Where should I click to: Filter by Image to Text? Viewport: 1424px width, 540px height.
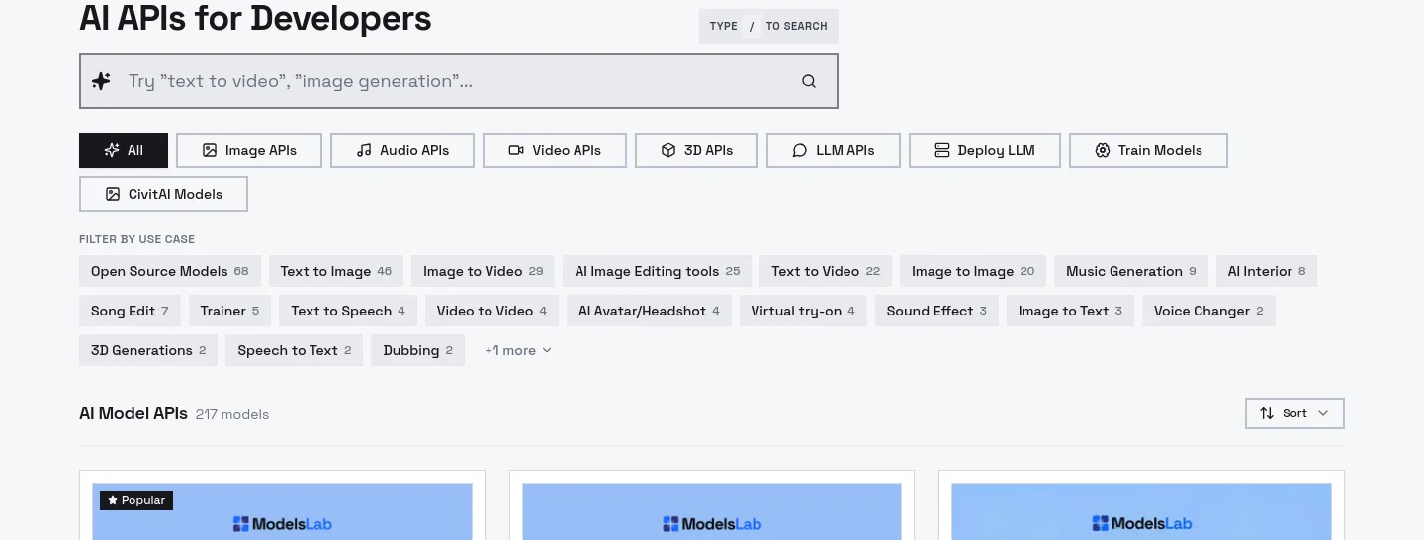click(x=1070, y=311)
